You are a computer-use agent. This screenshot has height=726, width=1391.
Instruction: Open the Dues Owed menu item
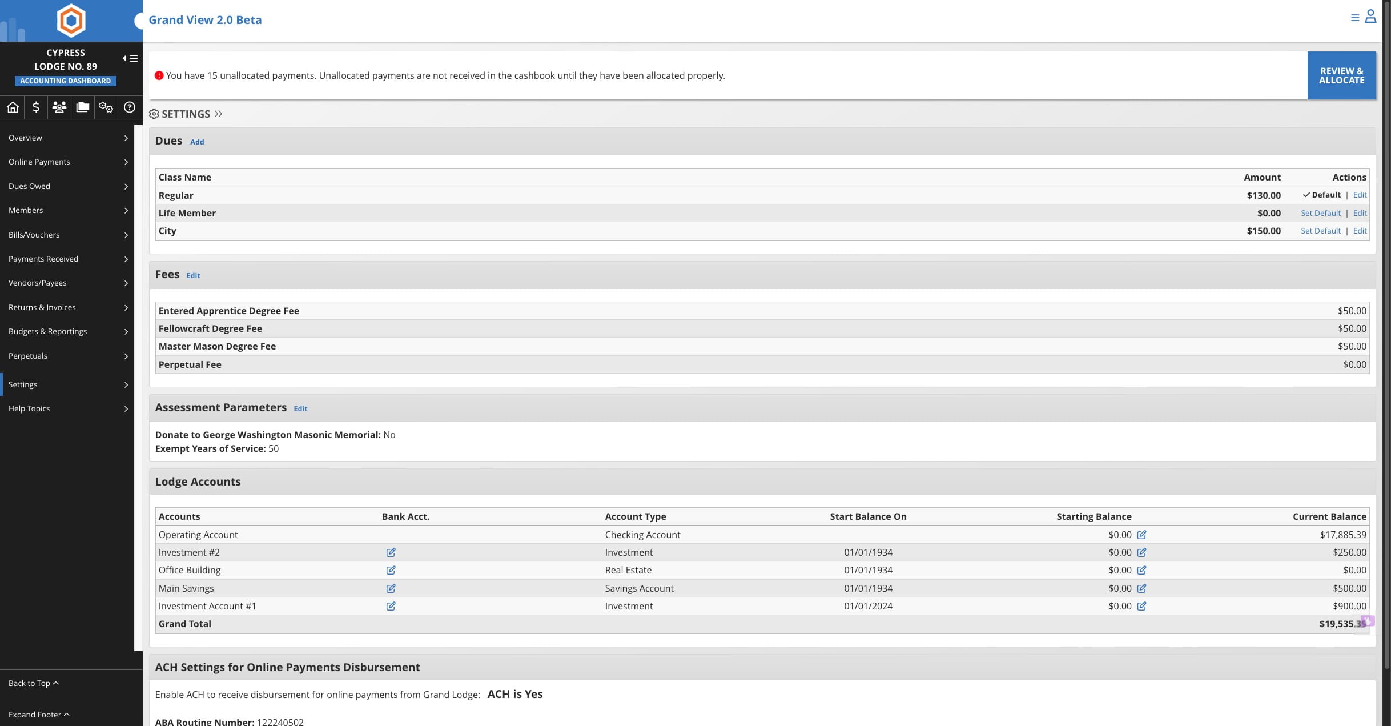[x=67, y=186]
